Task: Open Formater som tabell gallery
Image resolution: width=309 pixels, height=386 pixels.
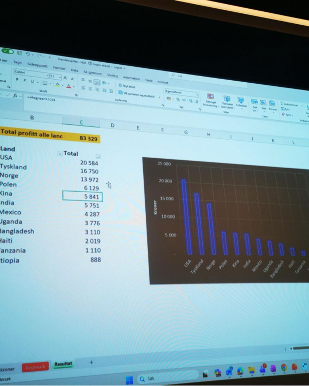Action: [x=227, y=102]
